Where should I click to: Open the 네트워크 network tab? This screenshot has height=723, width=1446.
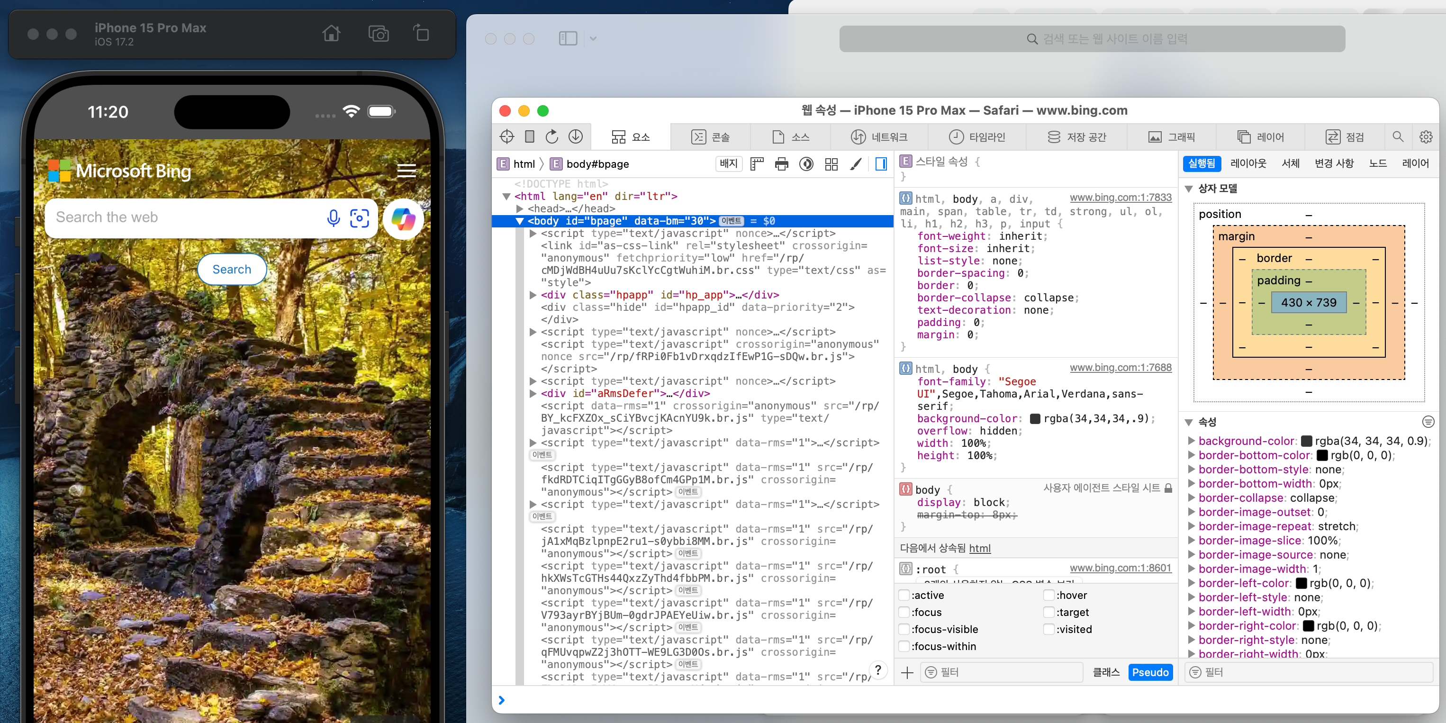click(x=879, y=137)
